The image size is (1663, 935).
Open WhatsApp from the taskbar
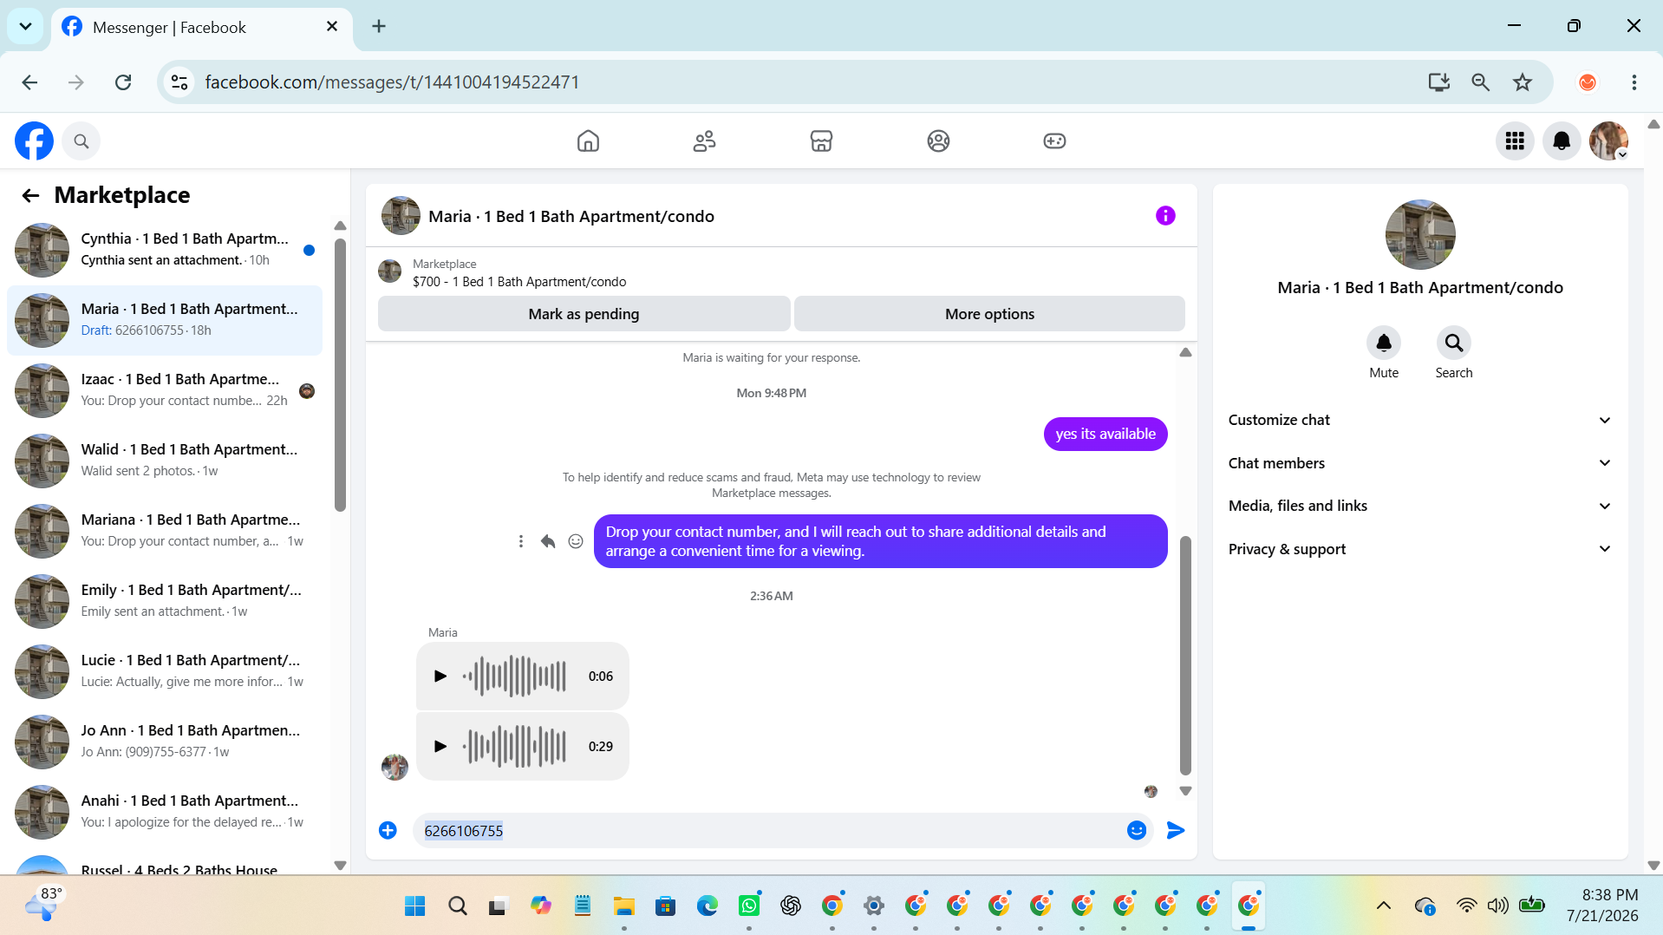pos(748,906)
